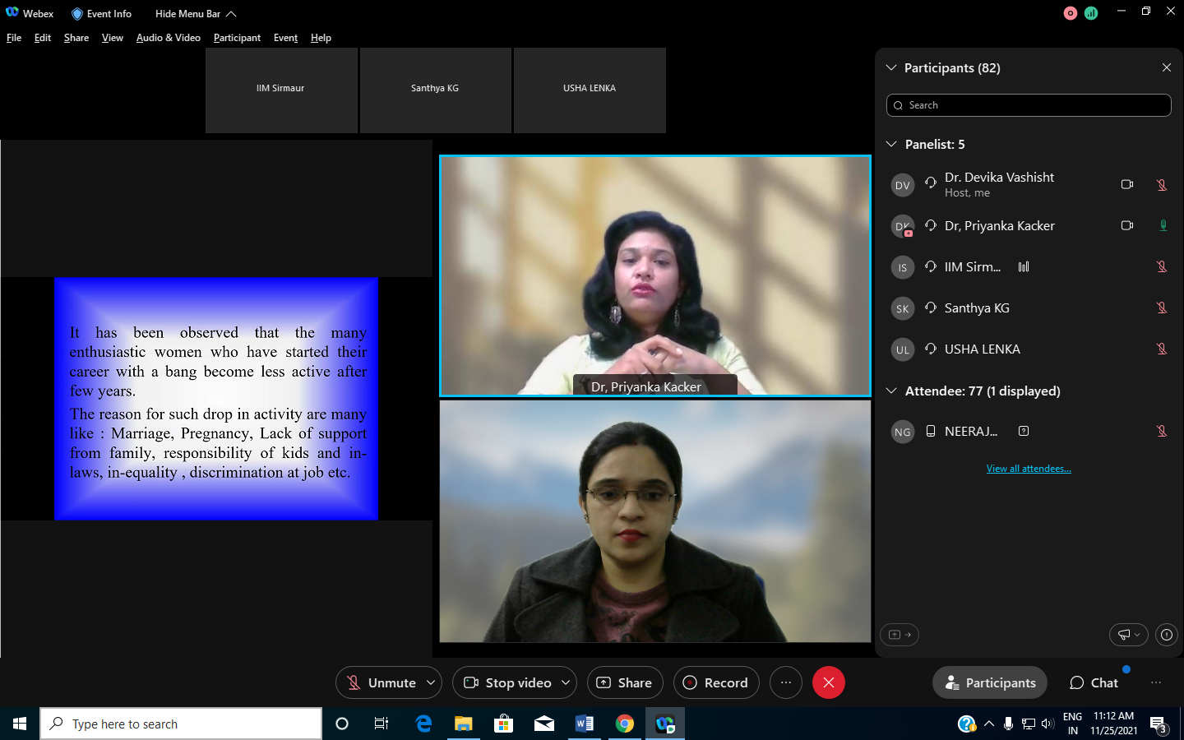Screen dimensions: 1184x740
Task: Click the red recording indicator in title bar
Action: 1071,13
